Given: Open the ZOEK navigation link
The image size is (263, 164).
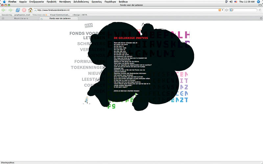Looking at the screenshot, I should tap(99, 91).
